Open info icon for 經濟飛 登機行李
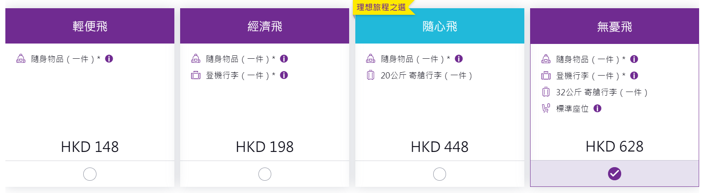 coord(284,75)
